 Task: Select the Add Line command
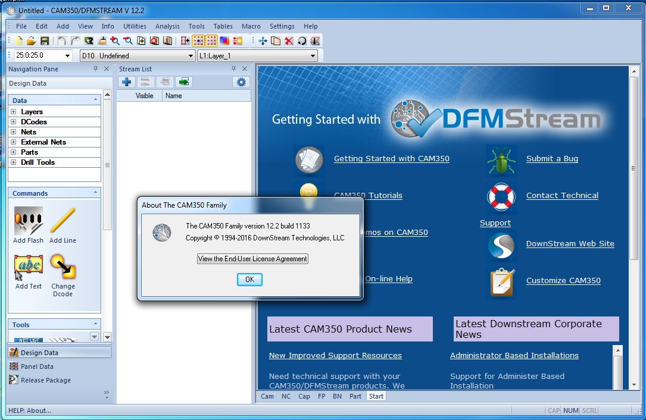point(63,225)
